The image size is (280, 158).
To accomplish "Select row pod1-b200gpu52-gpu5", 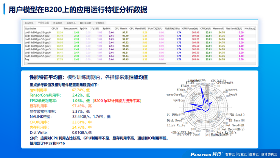I will [140, 49].
